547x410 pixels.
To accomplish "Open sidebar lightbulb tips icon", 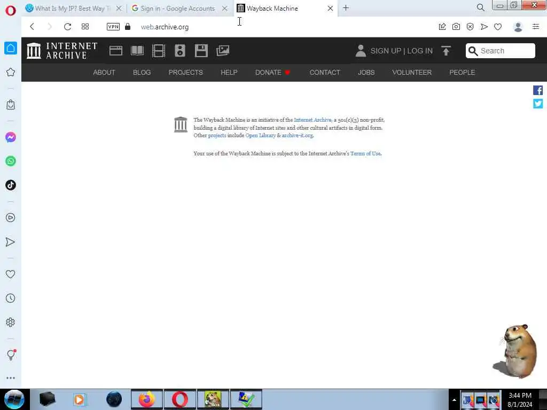I will 11,354.
